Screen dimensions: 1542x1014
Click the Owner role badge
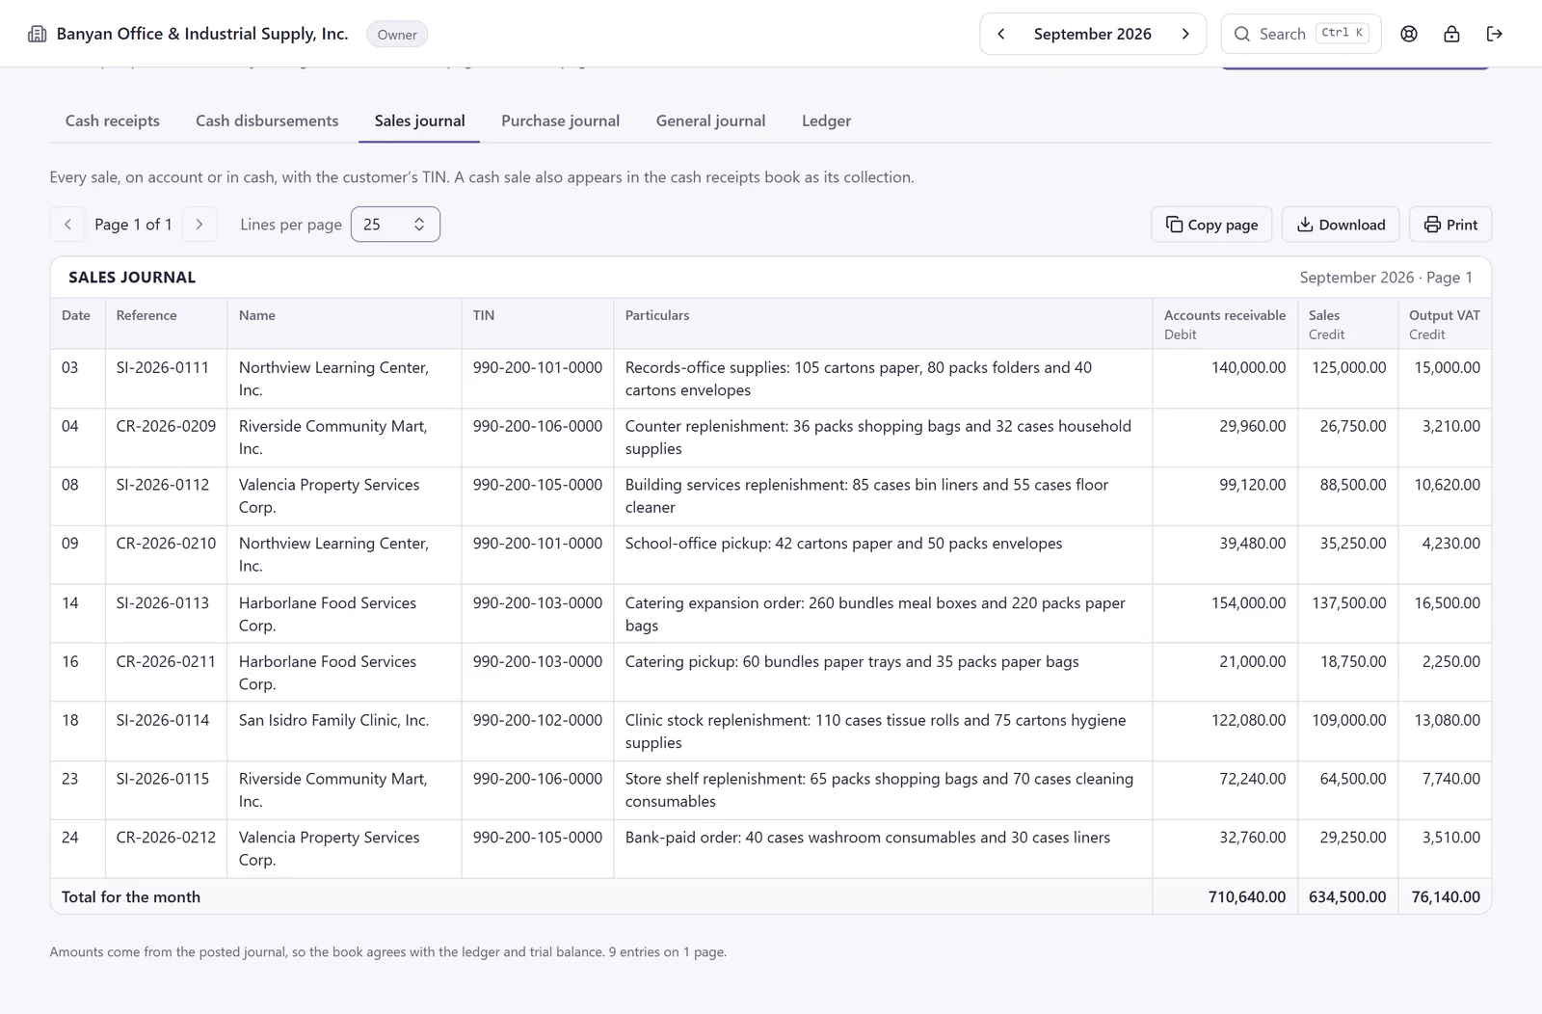(397, 35)
